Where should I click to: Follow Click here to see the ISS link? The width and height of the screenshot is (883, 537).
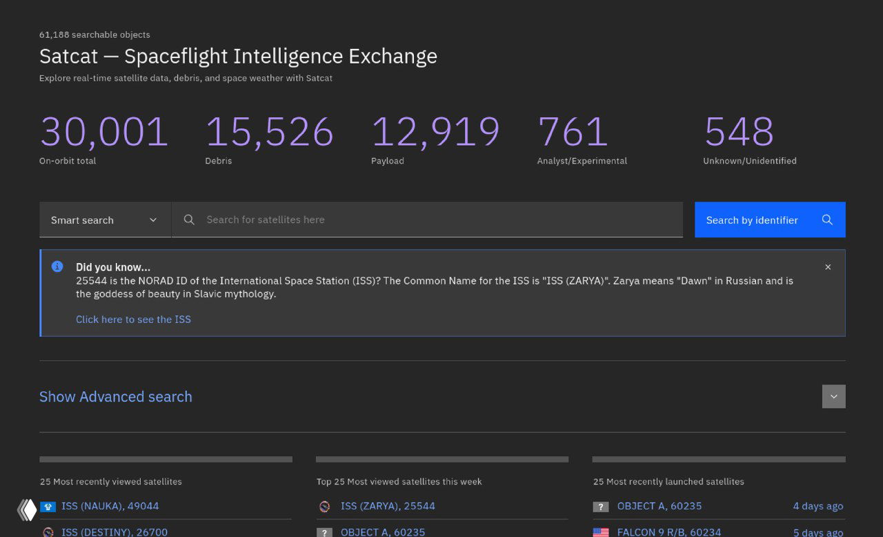tap(133, 319)
